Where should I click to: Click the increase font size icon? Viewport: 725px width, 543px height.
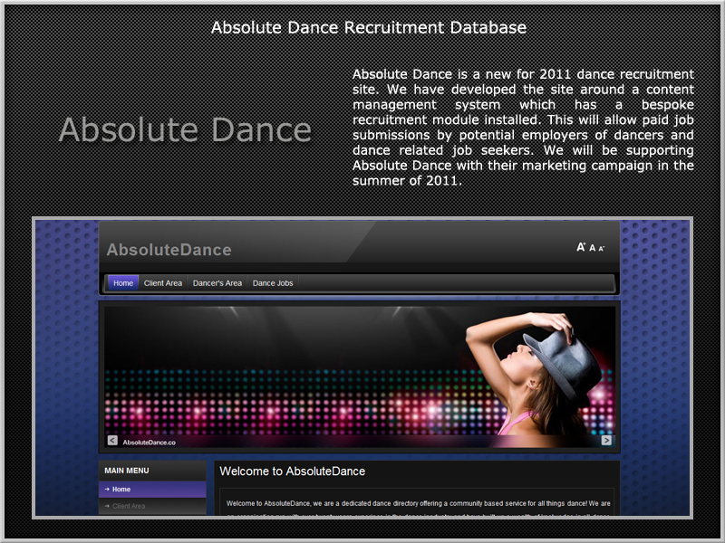(581, 247)
